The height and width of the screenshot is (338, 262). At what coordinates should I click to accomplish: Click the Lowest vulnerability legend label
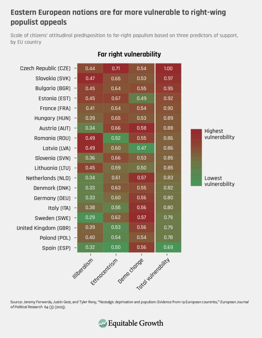point(219,181)
